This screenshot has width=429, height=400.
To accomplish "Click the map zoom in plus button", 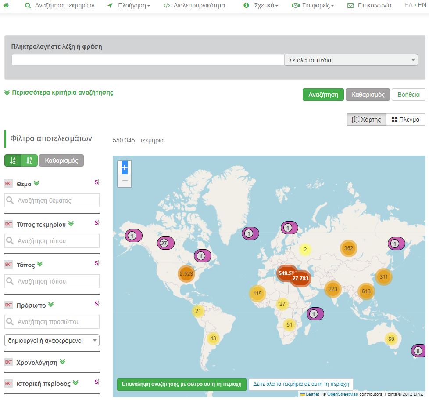I will 125,167.
